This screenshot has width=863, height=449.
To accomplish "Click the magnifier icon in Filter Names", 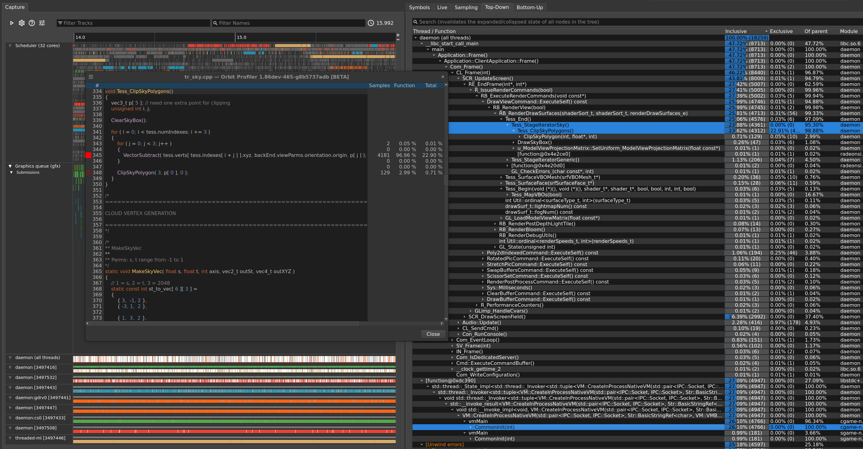I will coord(215,23).
